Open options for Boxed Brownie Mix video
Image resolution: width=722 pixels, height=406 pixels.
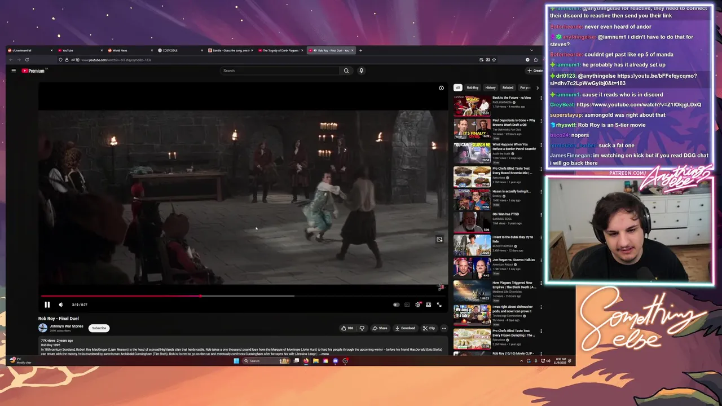[x=541, y=169]
